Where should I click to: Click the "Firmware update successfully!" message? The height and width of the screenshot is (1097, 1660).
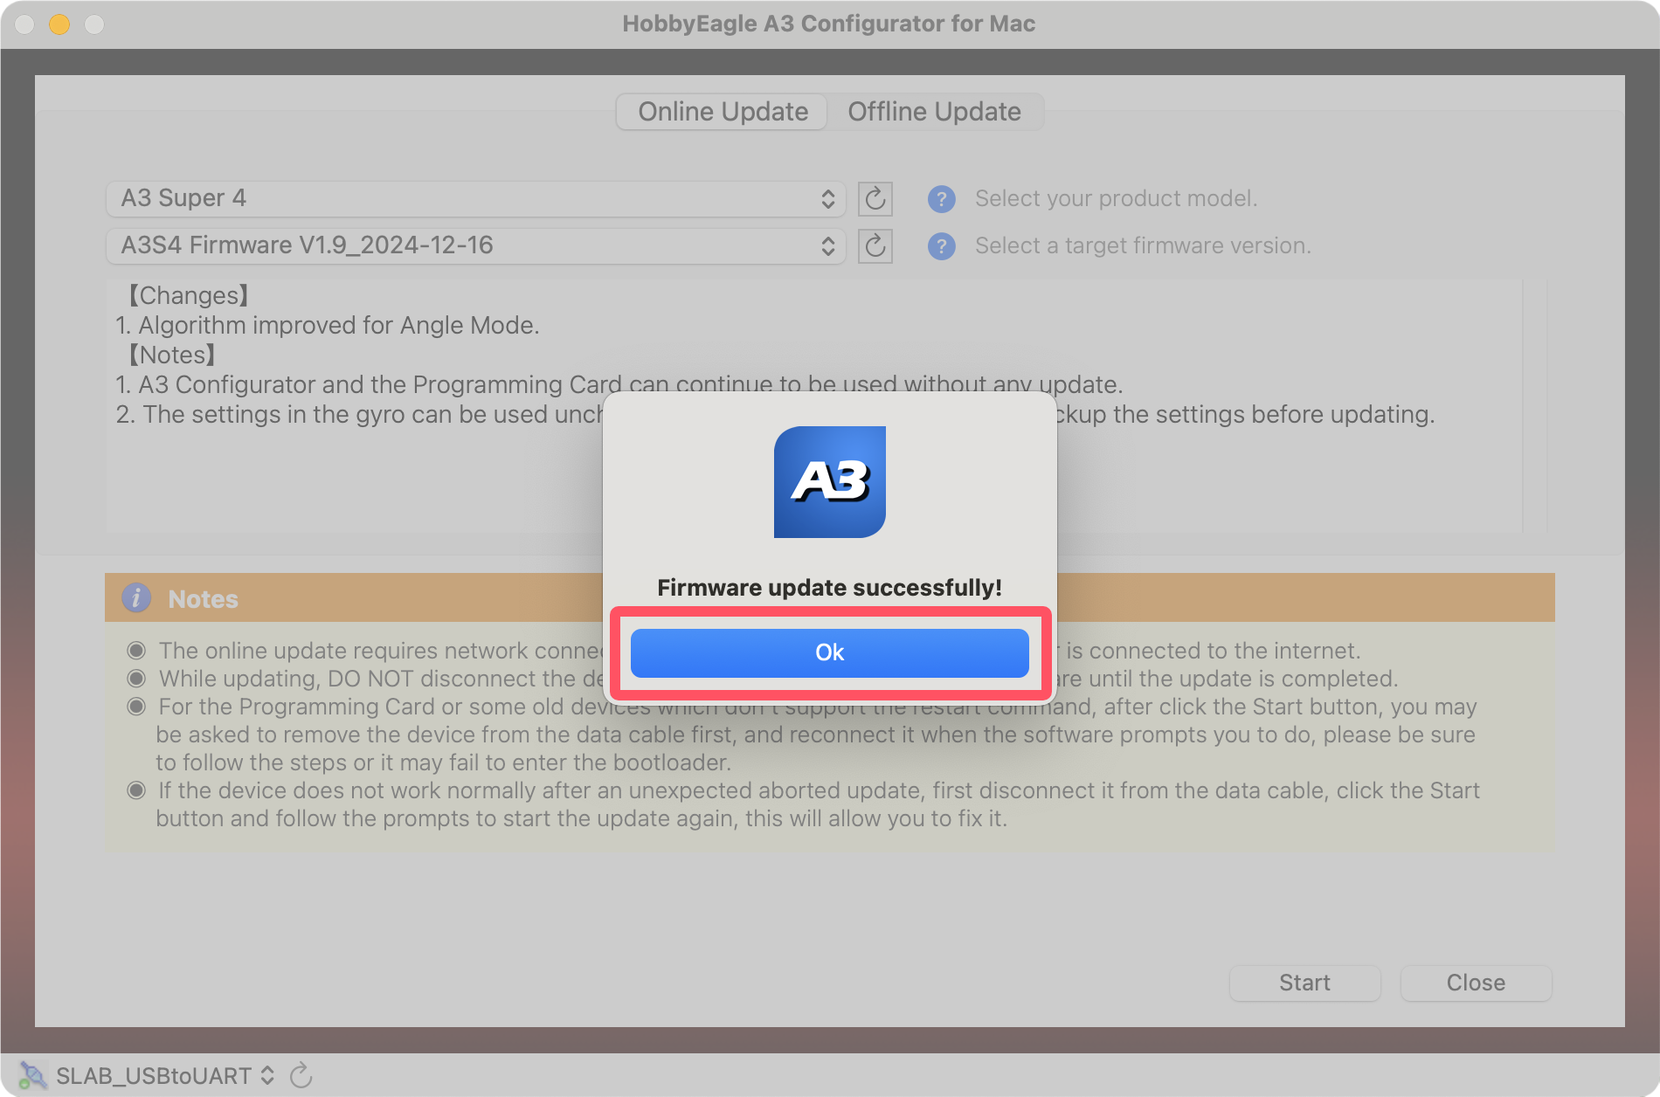pos(829,588)
